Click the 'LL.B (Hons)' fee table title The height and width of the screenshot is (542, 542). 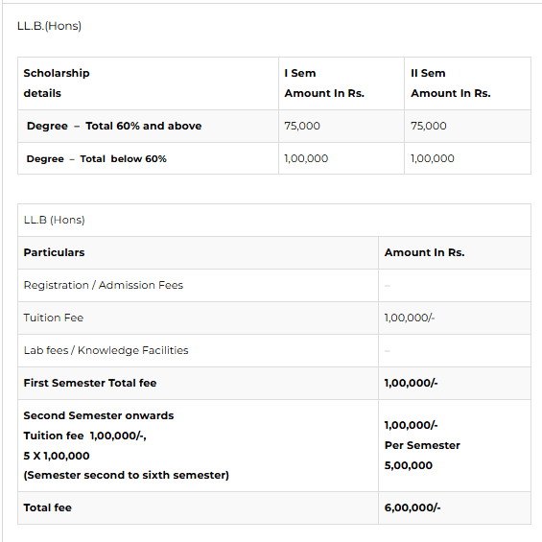(55, 220)
